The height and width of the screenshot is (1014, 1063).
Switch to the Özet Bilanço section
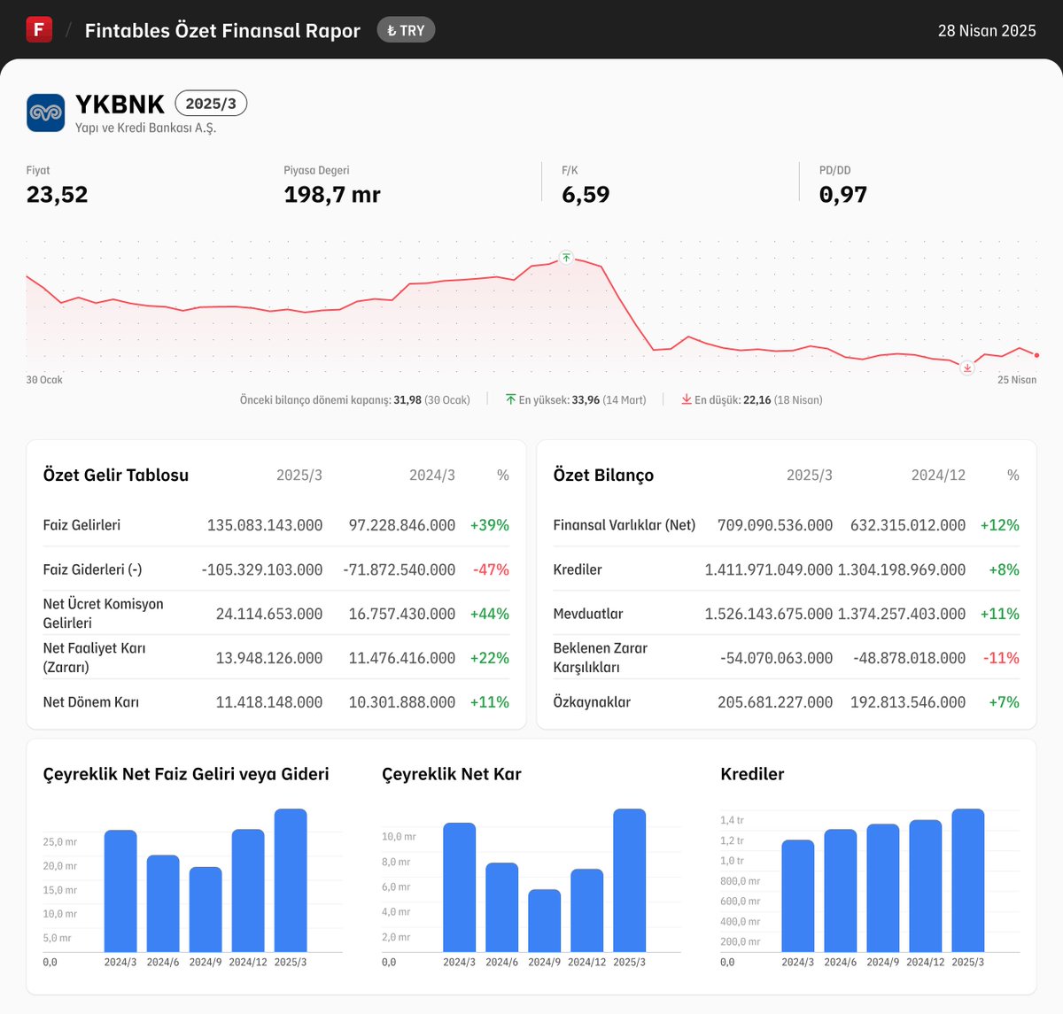(x=603, y=475)
